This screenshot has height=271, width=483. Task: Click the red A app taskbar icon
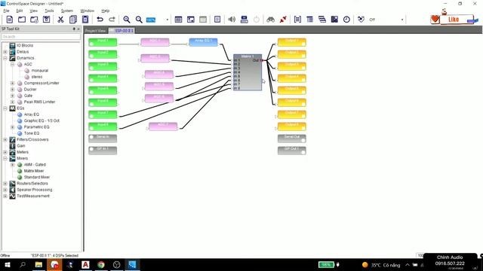coord(85,264)
